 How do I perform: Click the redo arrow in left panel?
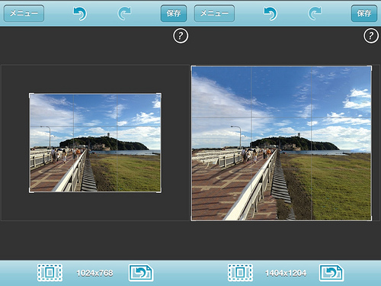(x=124, y=14)
